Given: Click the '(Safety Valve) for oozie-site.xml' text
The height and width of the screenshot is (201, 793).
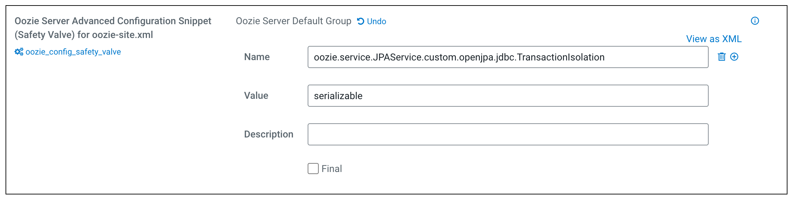Looking at the screenshot, I should click(x=84, y=35).
